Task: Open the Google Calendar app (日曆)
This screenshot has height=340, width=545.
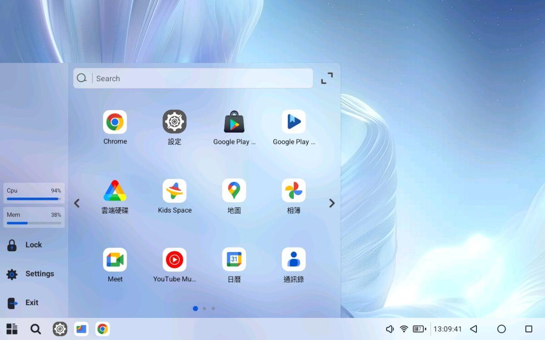Action: 234,260
